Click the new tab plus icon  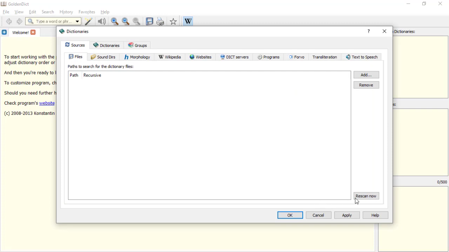(4, 32)
